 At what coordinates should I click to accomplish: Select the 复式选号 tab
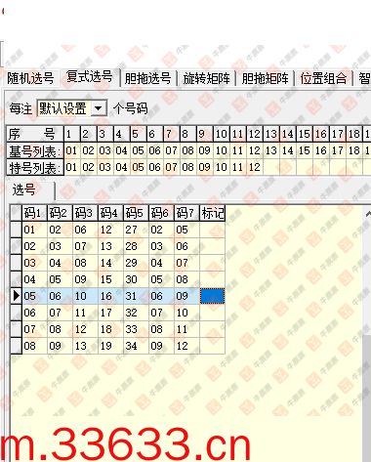89,77
